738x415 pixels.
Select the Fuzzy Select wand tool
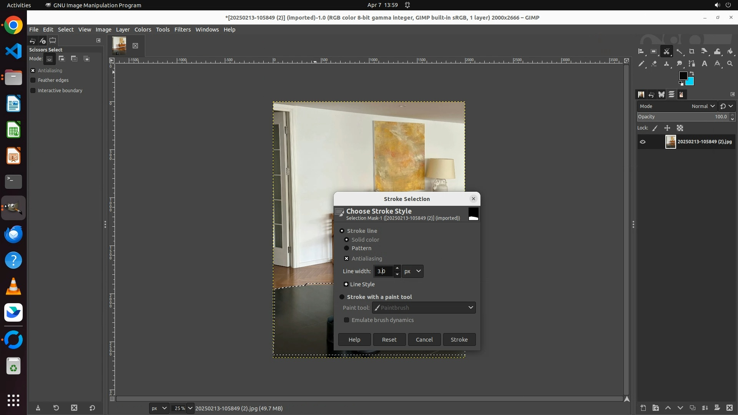(680, 51)
